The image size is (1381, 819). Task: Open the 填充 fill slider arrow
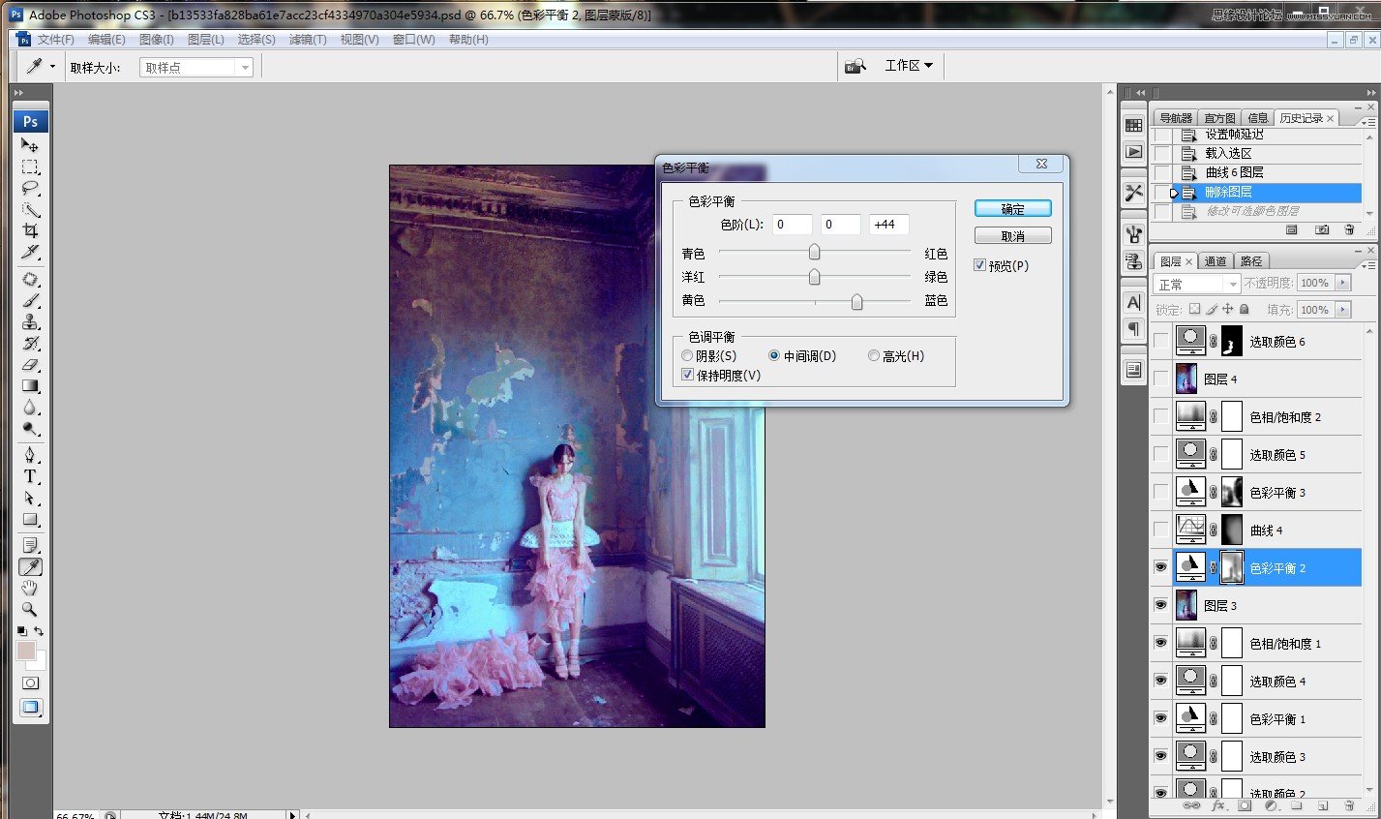point(1342,310)
